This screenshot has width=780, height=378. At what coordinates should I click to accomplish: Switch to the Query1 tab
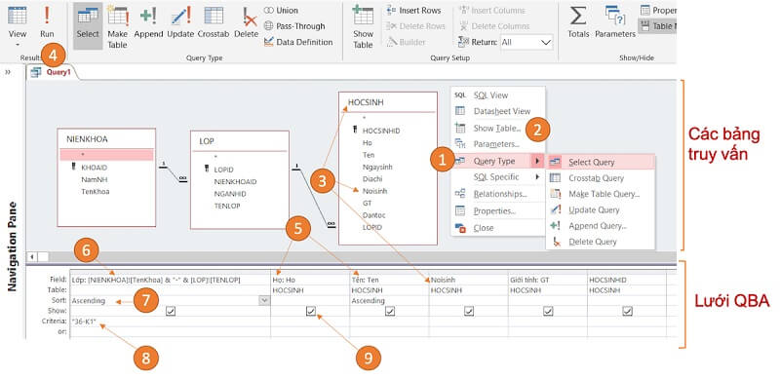click(x=52, y=72)
